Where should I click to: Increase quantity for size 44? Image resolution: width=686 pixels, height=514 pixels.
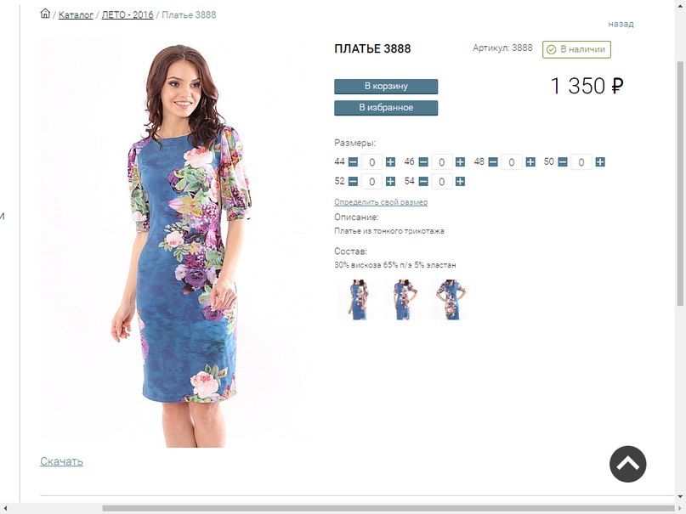click(x=390, y=162)
